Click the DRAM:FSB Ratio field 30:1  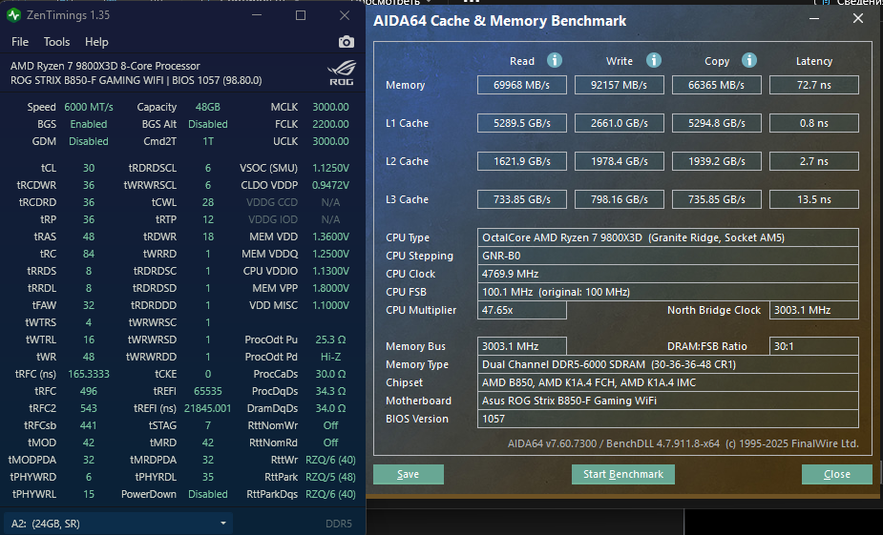click(814, 346)
